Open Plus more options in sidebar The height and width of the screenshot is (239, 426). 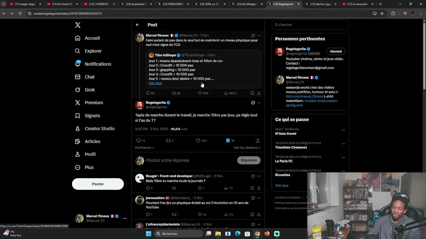pos(85,168)
